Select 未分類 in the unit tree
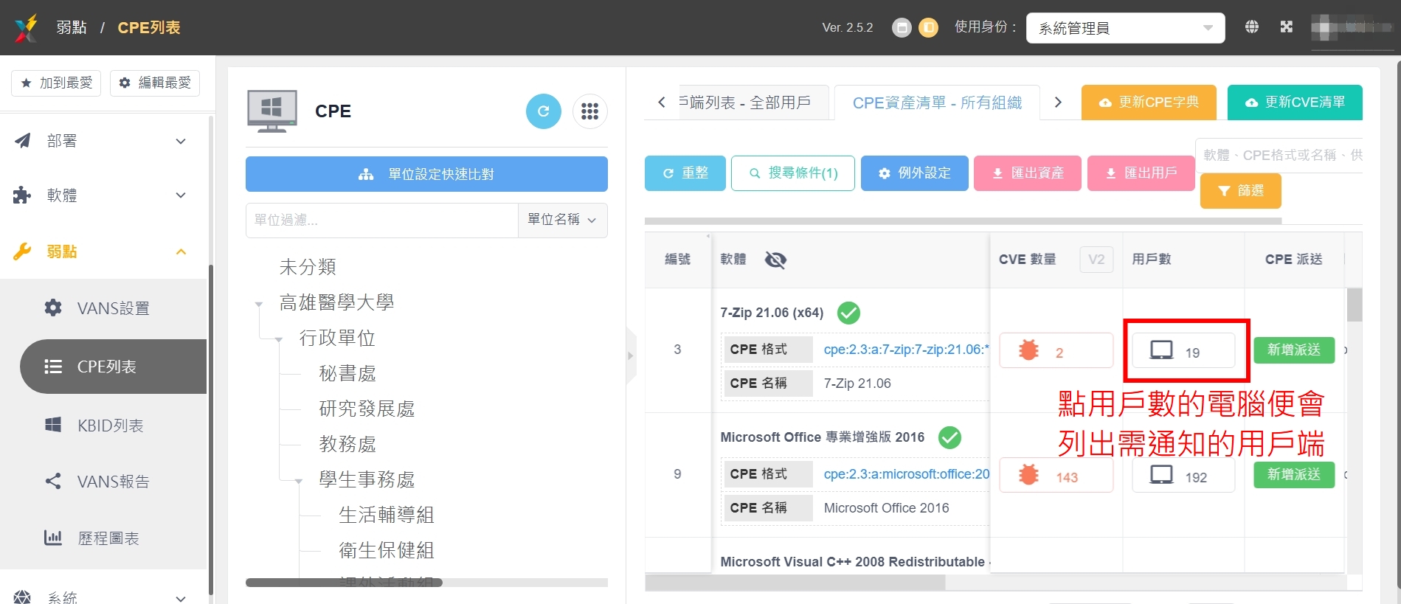The width and height of the screenshot is (1401, 604). tap(308, 267)
